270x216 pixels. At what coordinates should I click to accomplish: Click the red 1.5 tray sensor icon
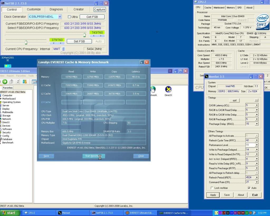tap(224, 213)
